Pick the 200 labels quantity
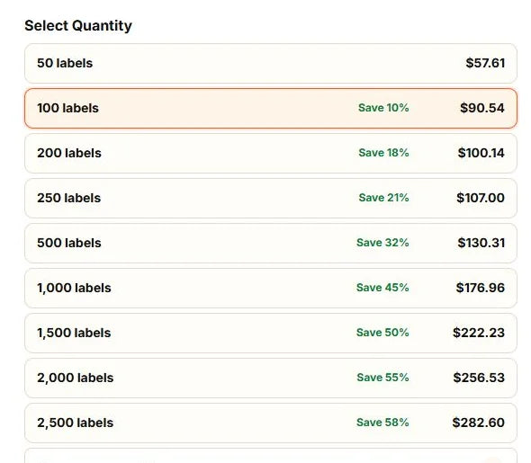Viewport: 531px width, 463px height. tap(271, 153)
